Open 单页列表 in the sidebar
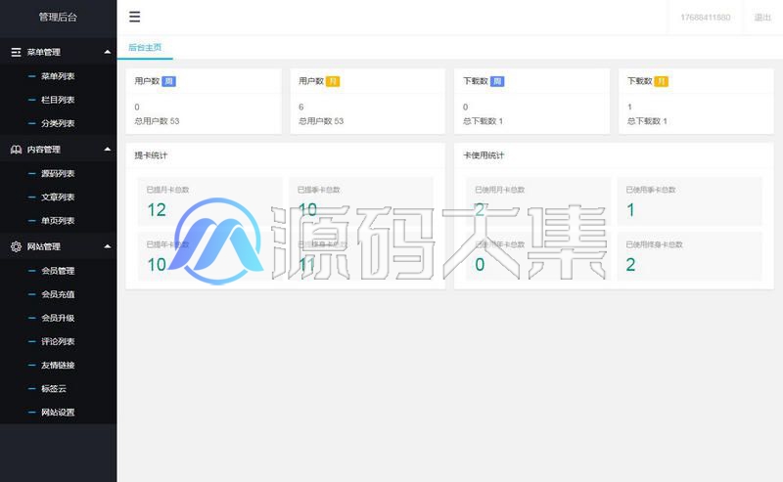Screen dimensions: 783x482 [x=59, y=221]
